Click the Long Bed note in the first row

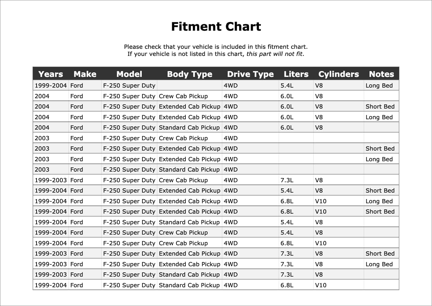(379, 86)
